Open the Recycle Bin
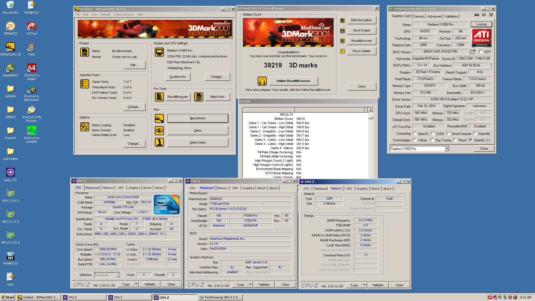The width and height of the screenshot is (535, 301). click(10, 7)
